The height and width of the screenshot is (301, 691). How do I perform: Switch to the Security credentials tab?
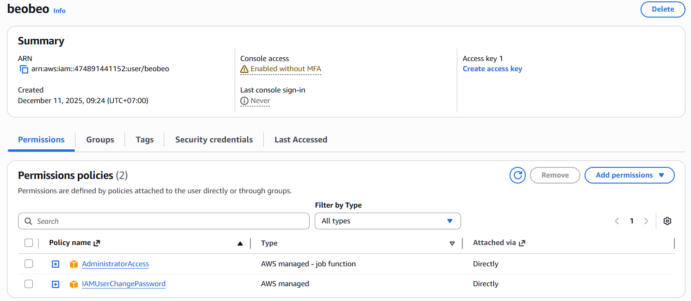pyautogui.click(x=214, y=140)
